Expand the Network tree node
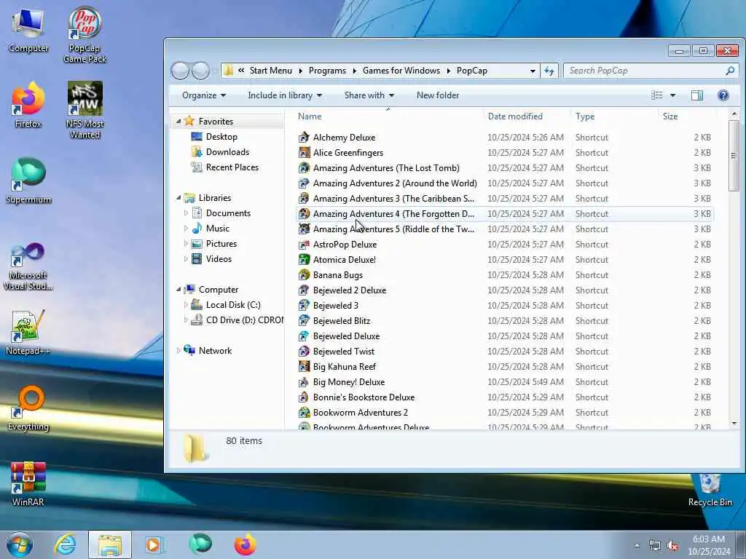This screenshot has height=559, width=746. (178, 351)
